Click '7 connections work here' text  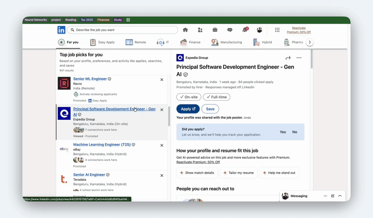pos(101,130)
